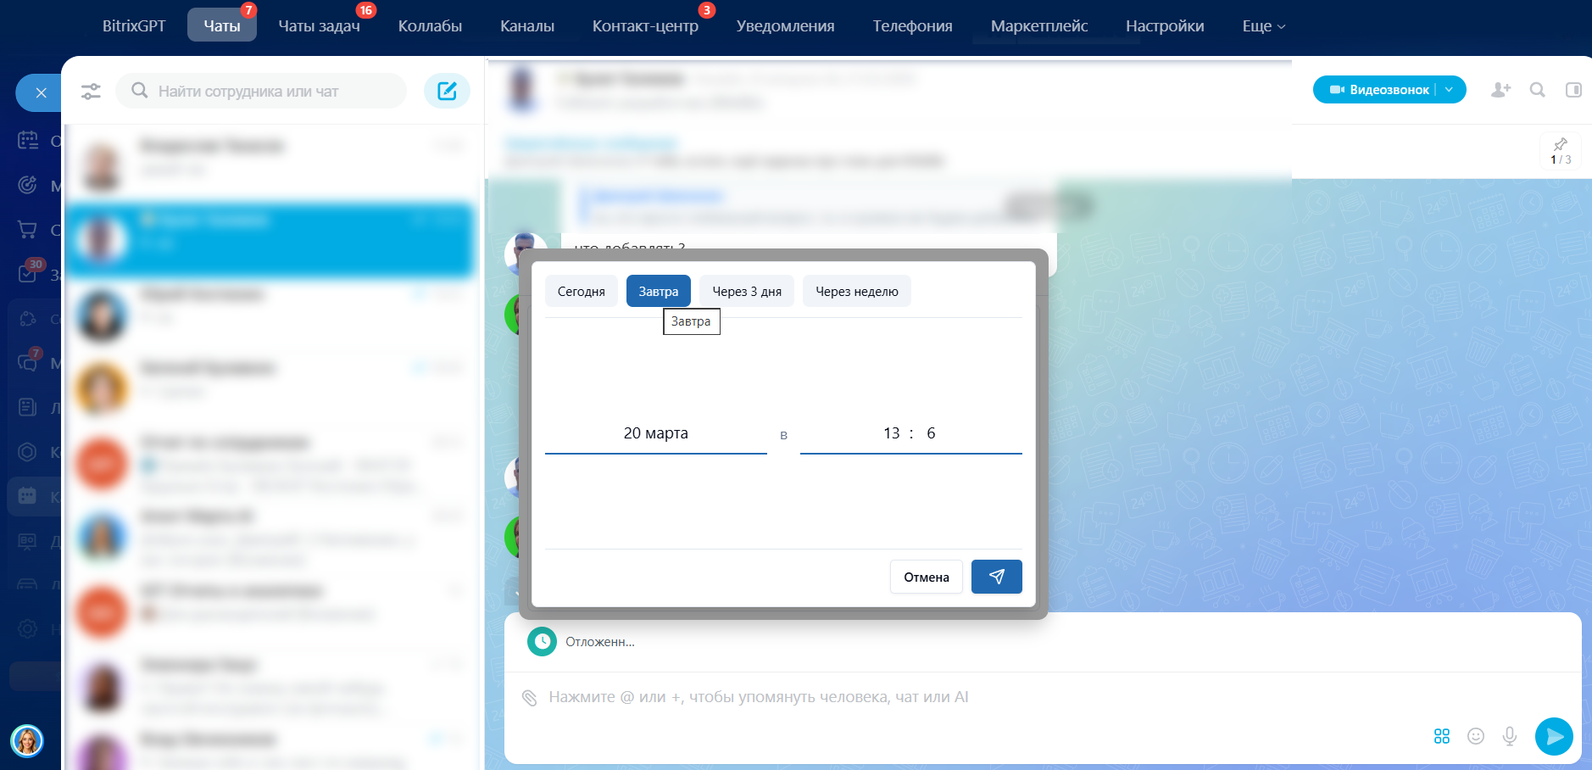Open the BitrixGPT tab
The height and width of the screenshot is (770, 1592).
pos(134,26)
